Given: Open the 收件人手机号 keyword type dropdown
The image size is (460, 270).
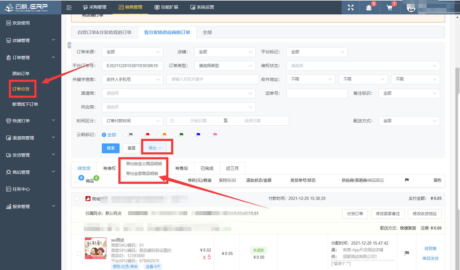Looking at the screenshot, I should [132, 80].
